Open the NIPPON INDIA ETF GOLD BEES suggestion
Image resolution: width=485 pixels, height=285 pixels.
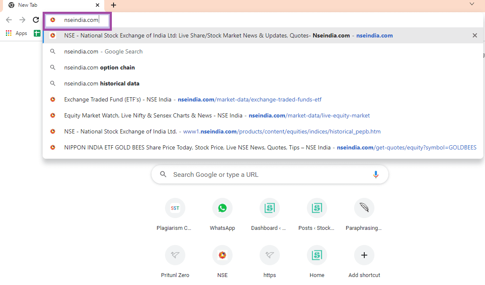coord(263,148)
